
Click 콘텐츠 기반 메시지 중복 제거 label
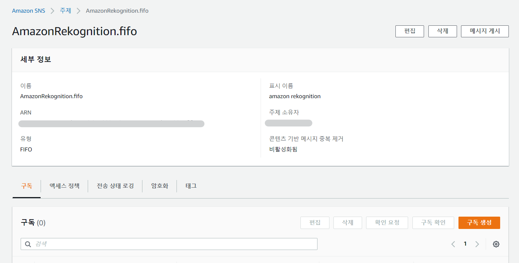pyautogui.click(x=306, y=139)
